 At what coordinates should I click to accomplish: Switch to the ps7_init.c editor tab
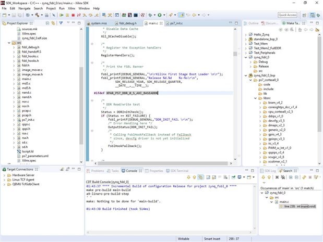175,23
